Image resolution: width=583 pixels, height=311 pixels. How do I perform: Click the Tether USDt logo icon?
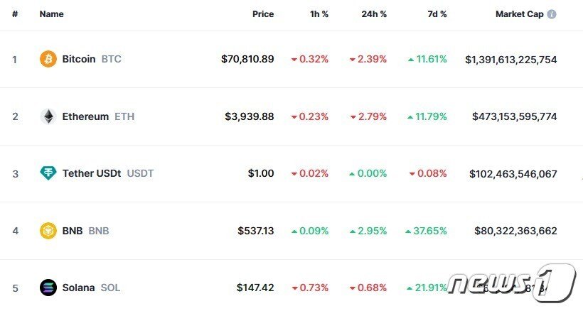click(48, 173)
